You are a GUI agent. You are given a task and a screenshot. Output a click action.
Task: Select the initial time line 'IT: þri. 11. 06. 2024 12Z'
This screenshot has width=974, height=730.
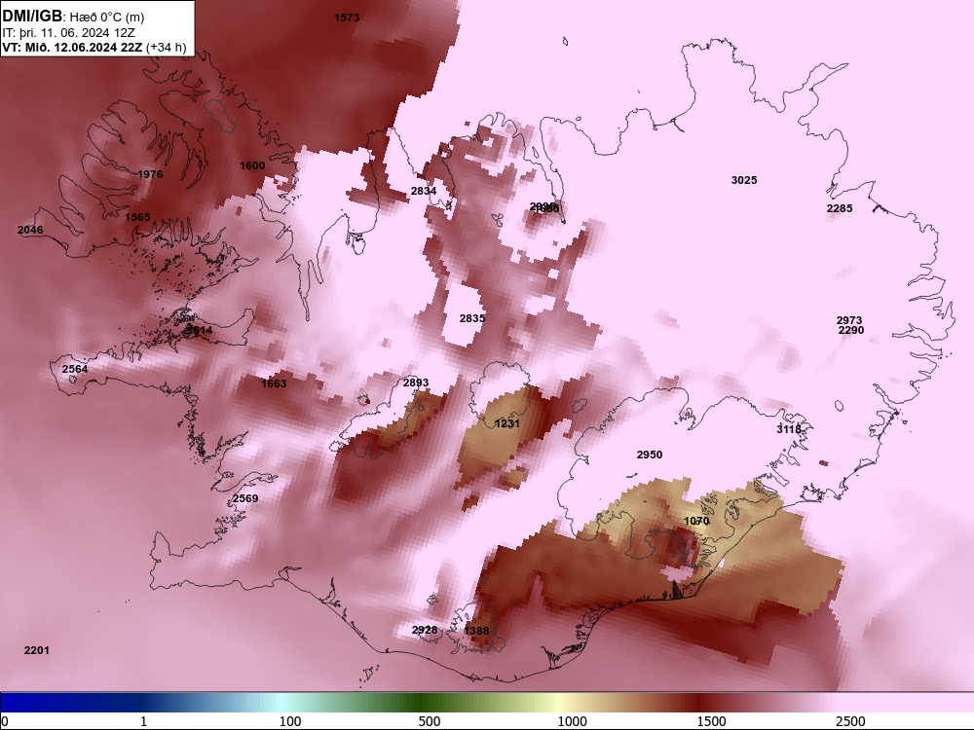pyautogui.click(x=69, y=33)
